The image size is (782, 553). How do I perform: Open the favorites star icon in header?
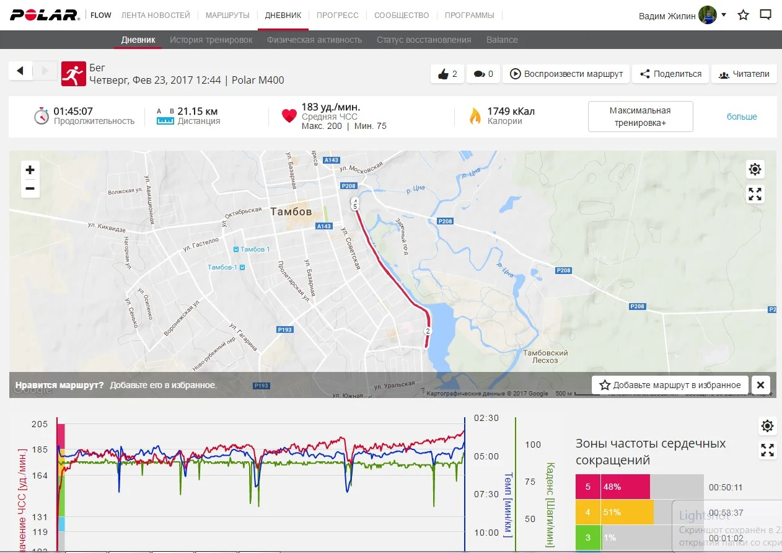tap(743, 15)
